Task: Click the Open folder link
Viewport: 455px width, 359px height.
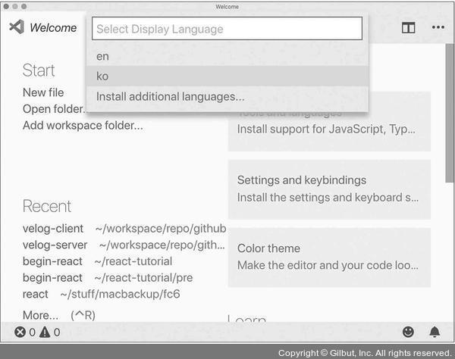Action: pos(55,109)
